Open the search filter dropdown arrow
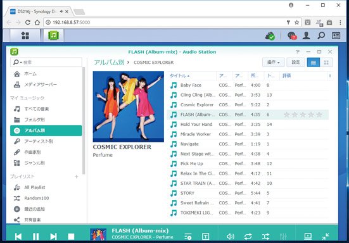 click(x=21, y=63)
